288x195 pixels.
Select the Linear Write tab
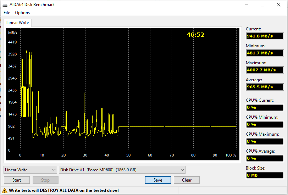click(x=18, y=23)
